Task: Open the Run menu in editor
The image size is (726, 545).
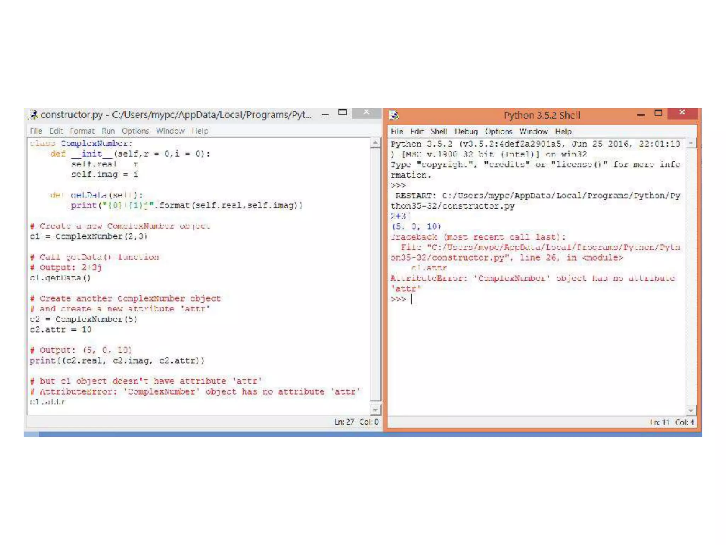Action: [x=108, y=131]
